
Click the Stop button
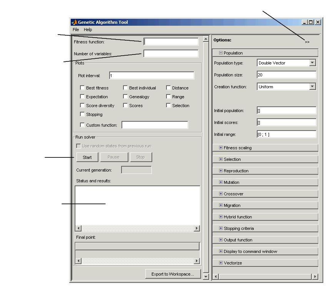tap(141, 157)
